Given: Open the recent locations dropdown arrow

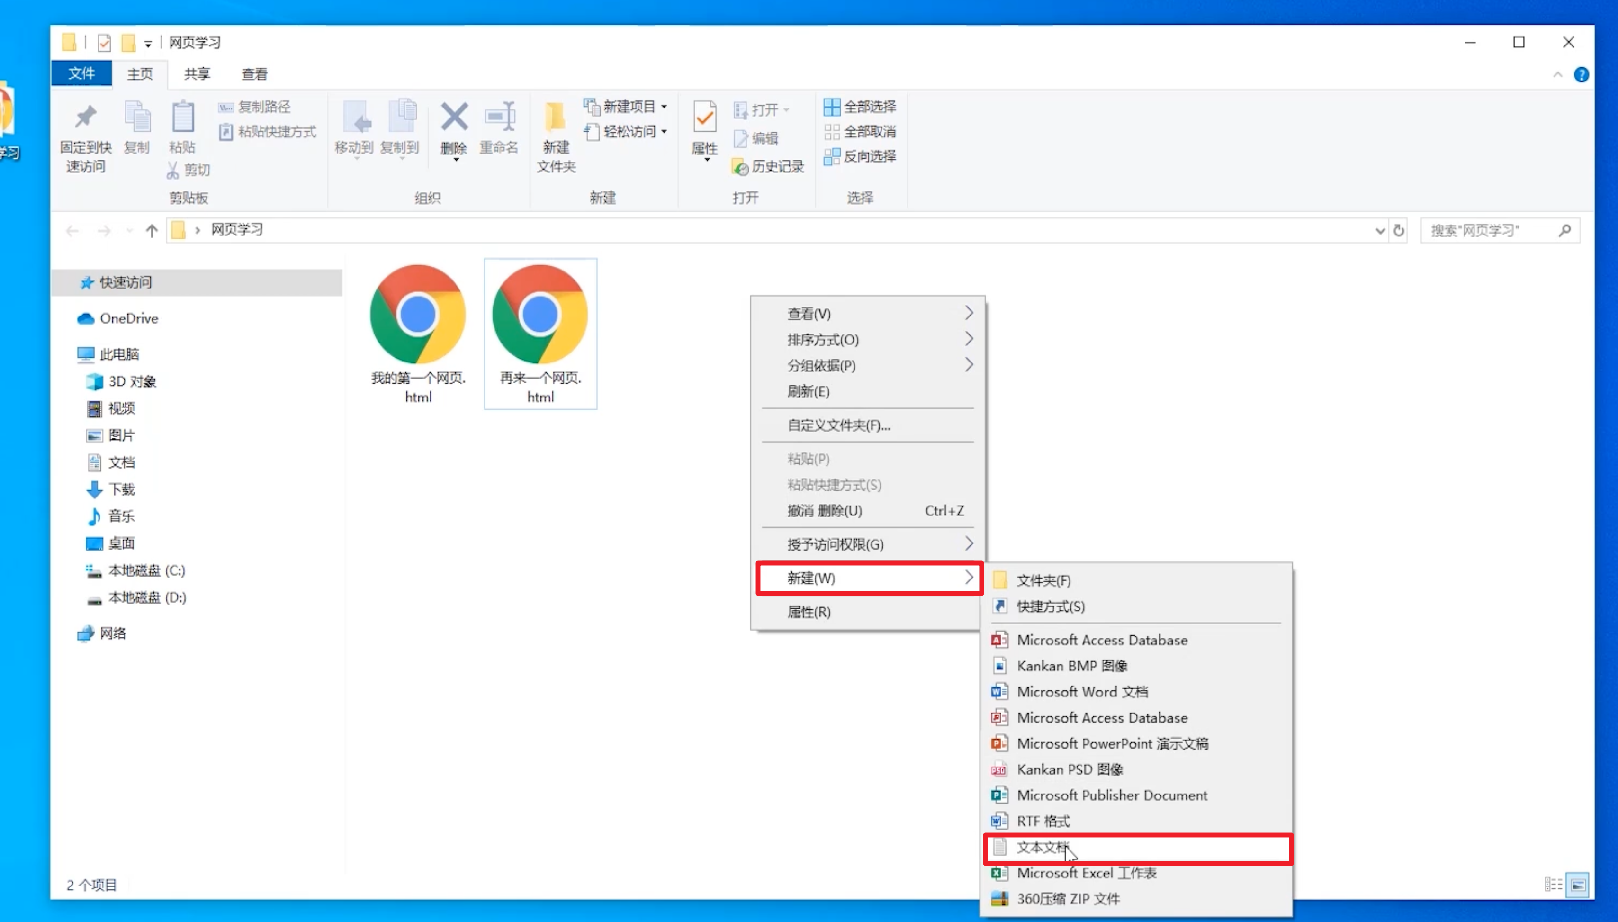Looking at the screenshot, I should [x=130, y=230].
